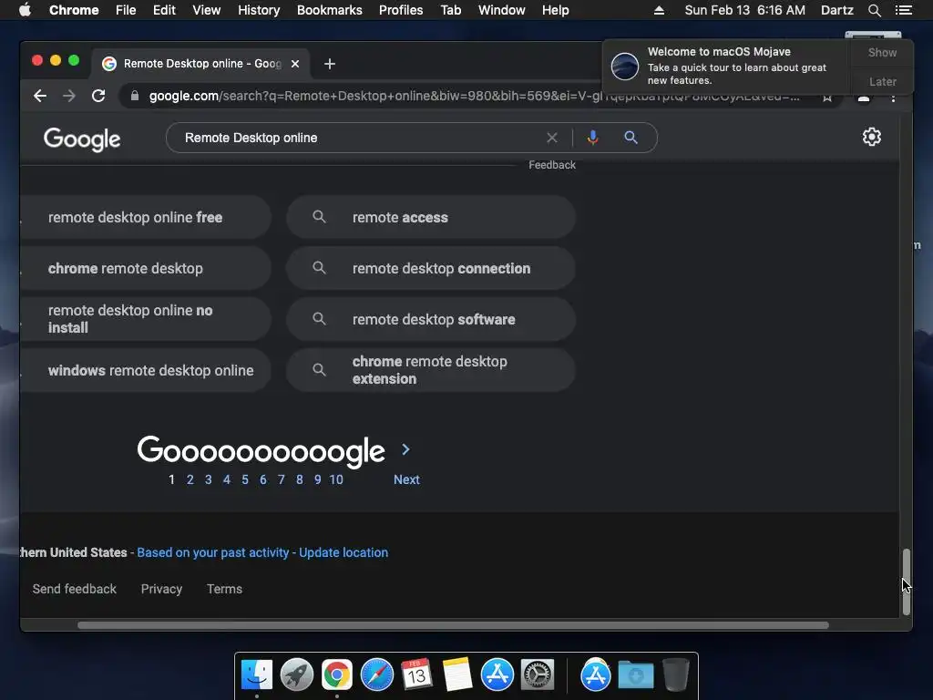
Task: Open Calendar icon showing 13 in dock
Action: click(416, 675)
